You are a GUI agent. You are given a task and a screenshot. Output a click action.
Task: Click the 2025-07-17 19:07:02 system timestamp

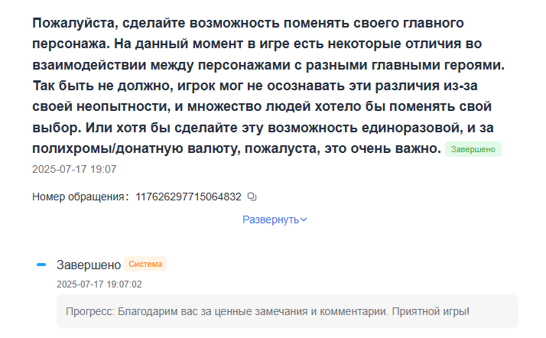click(x=99, y=284)
